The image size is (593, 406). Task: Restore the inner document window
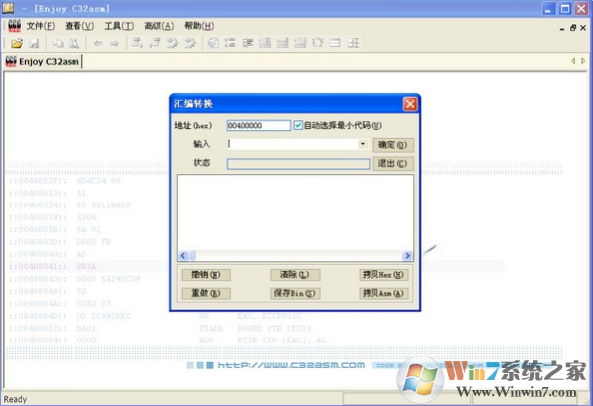click(x=573, y=28)
